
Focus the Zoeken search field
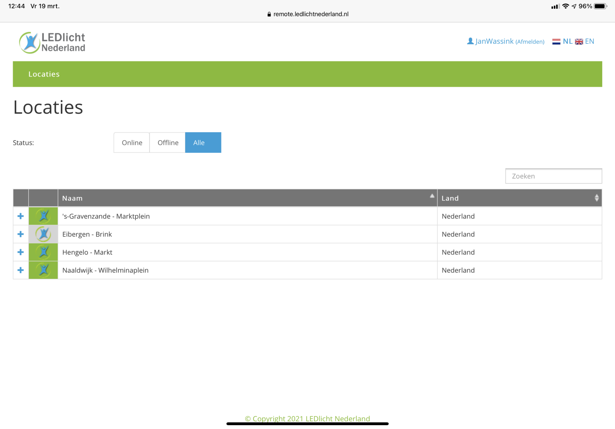tap(553, 176)
